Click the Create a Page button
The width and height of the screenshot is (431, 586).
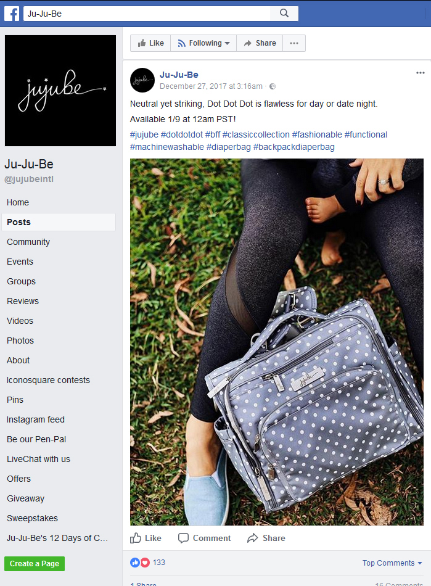(35, 564)
